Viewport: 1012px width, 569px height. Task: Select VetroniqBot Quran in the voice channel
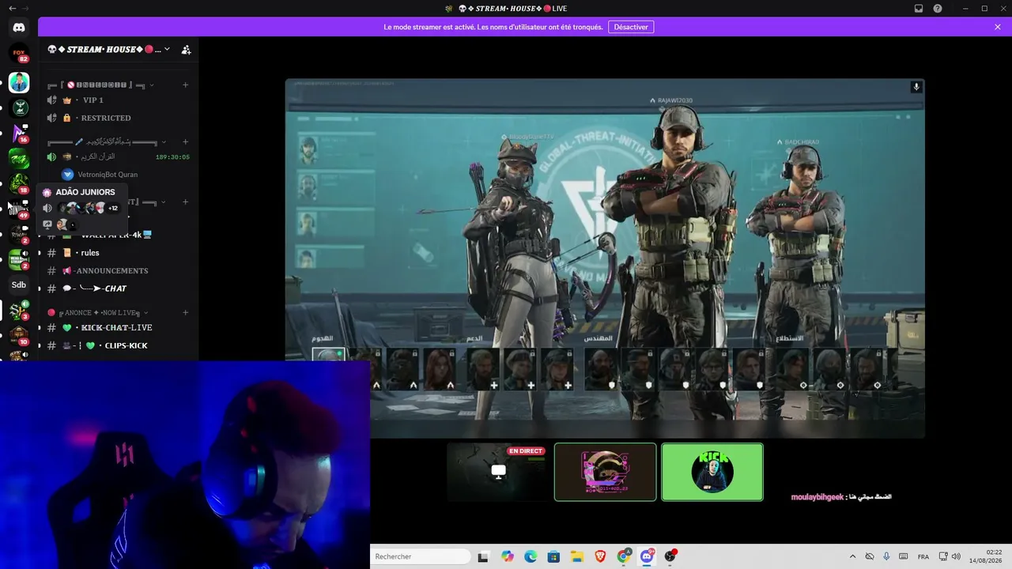tap(108, 175)
